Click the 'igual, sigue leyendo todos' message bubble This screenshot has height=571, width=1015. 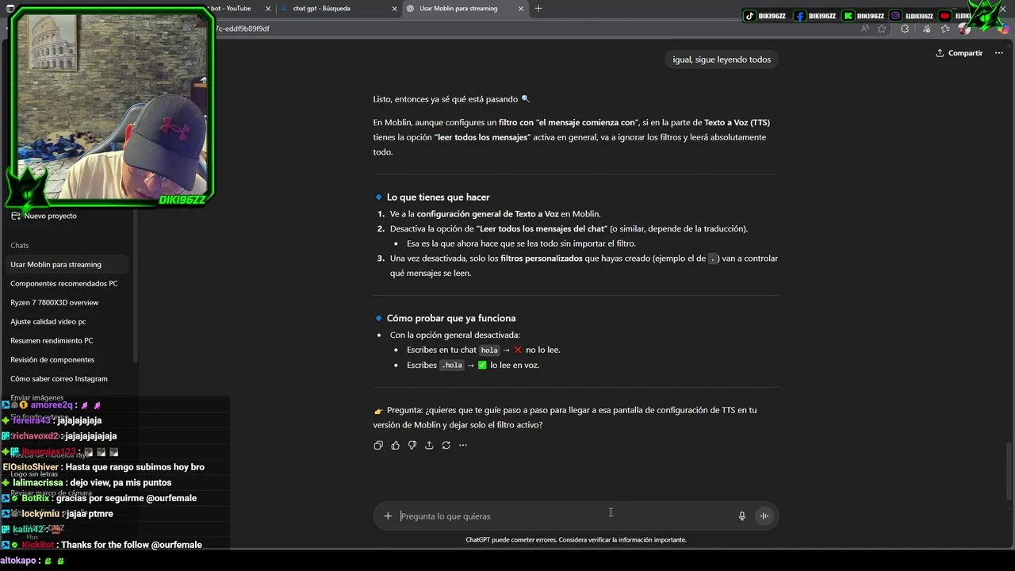click(x=722, y=59)
